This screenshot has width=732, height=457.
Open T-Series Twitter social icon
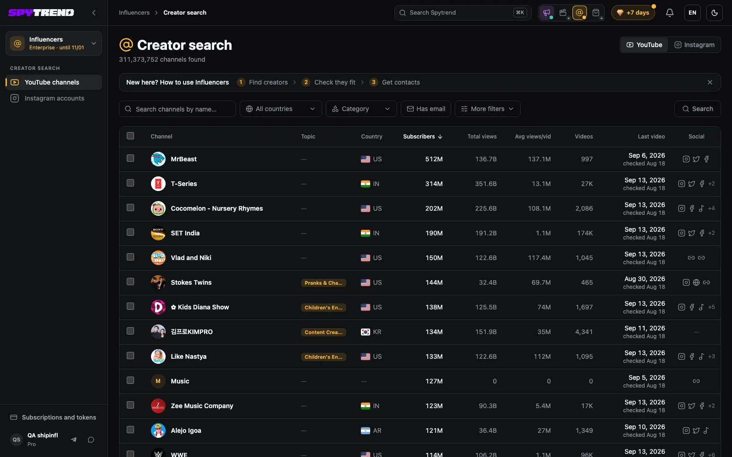point(692,184)
